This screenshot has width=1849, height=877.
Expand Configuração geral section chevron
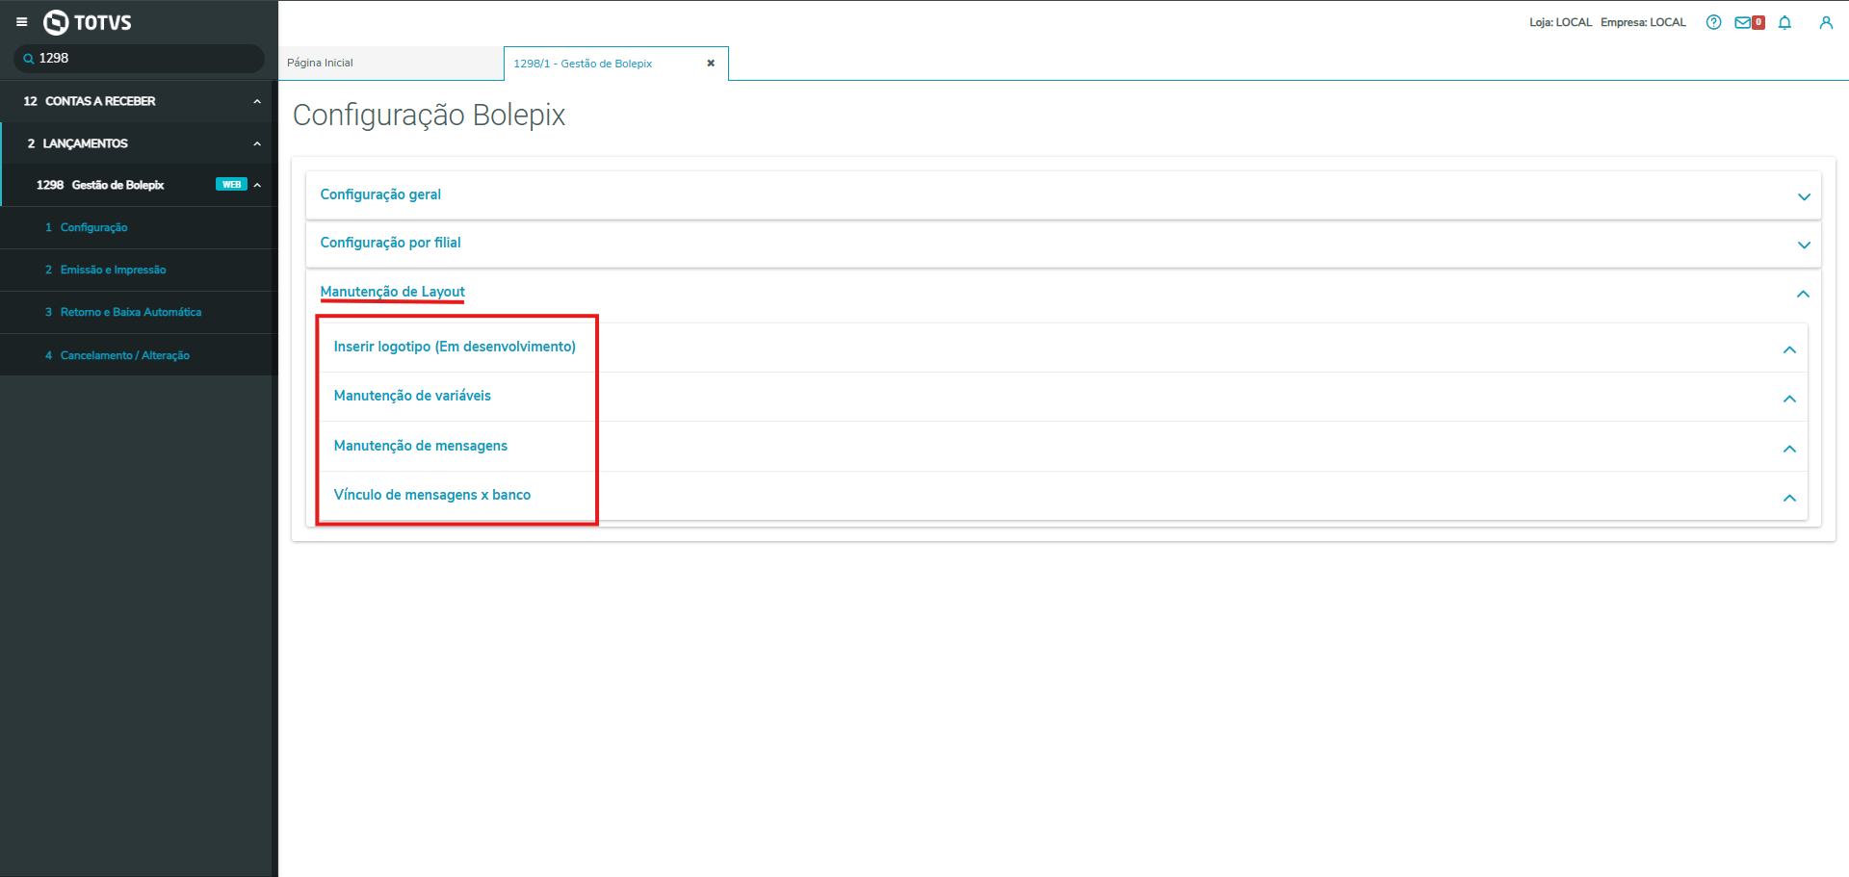1804,196
